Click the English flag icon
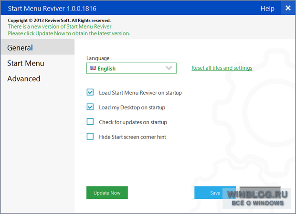 tap(93, 68)
